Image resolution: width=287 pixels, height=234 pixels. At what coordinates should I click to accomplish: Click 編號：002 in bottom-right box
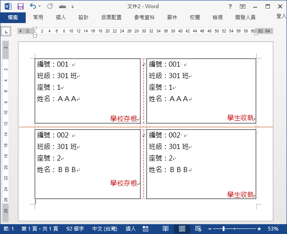(164, 135)
